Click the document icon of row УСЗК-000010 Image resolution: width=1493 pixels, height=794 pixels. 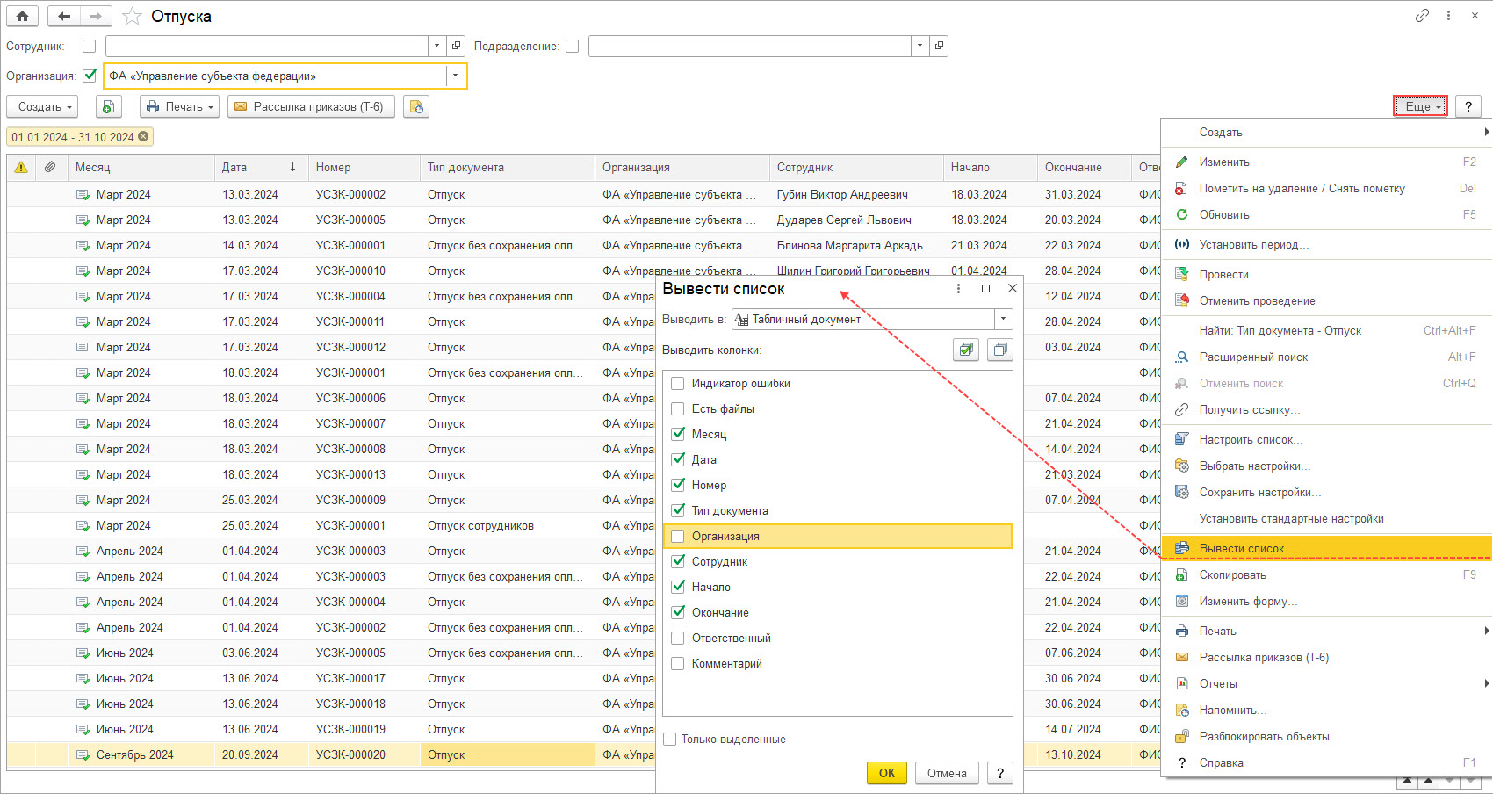[x=83, y=271]
